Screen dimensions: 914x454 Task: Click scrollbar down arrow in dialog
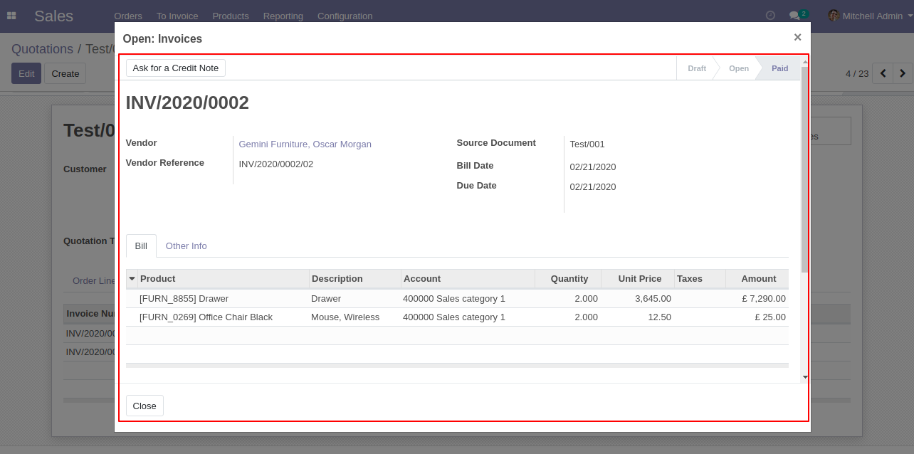click(x=805, y=377)
